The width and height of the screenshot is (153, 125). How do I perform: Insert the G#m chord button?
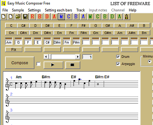[108, 33]
